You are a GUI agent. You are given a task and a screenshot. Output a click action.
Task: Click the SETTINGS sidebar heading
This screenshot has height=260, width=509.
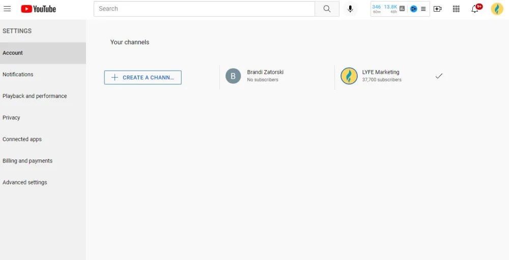point(17,31)
